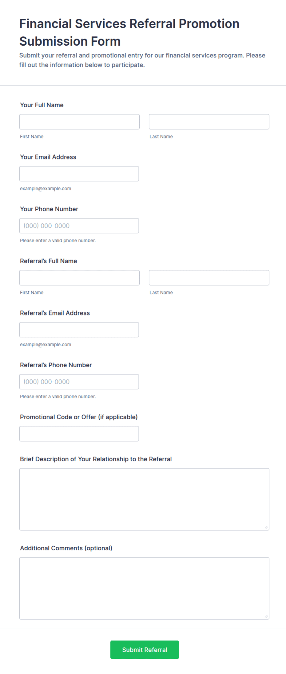Image resolution: width=286 pixels, height=674 pixels.
Task: Select the Your Phone Number field
Action: tap(79, 226)
